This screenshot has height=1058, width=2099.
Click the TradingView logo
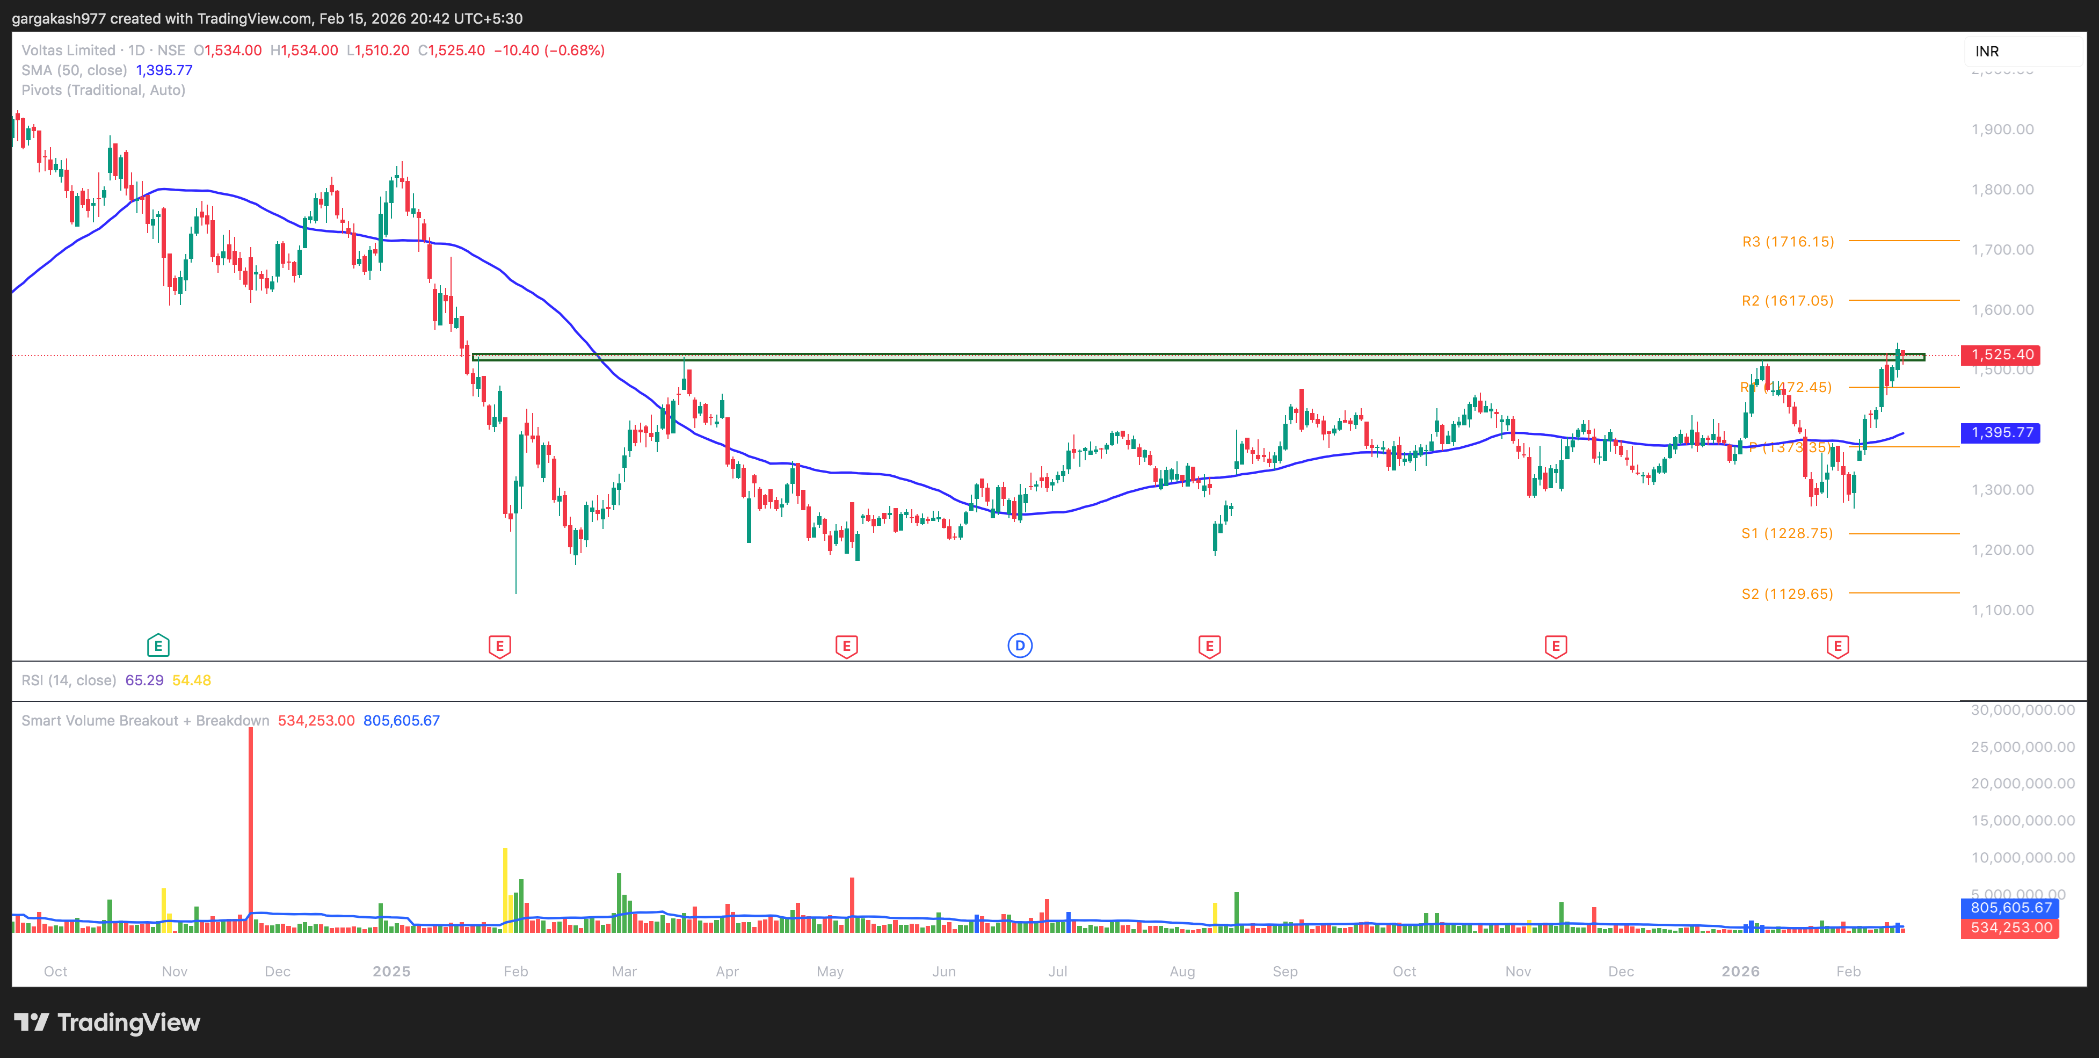tap(107, 1022)
